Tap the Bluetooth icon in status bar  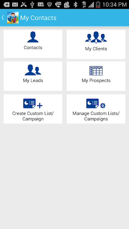76,5
